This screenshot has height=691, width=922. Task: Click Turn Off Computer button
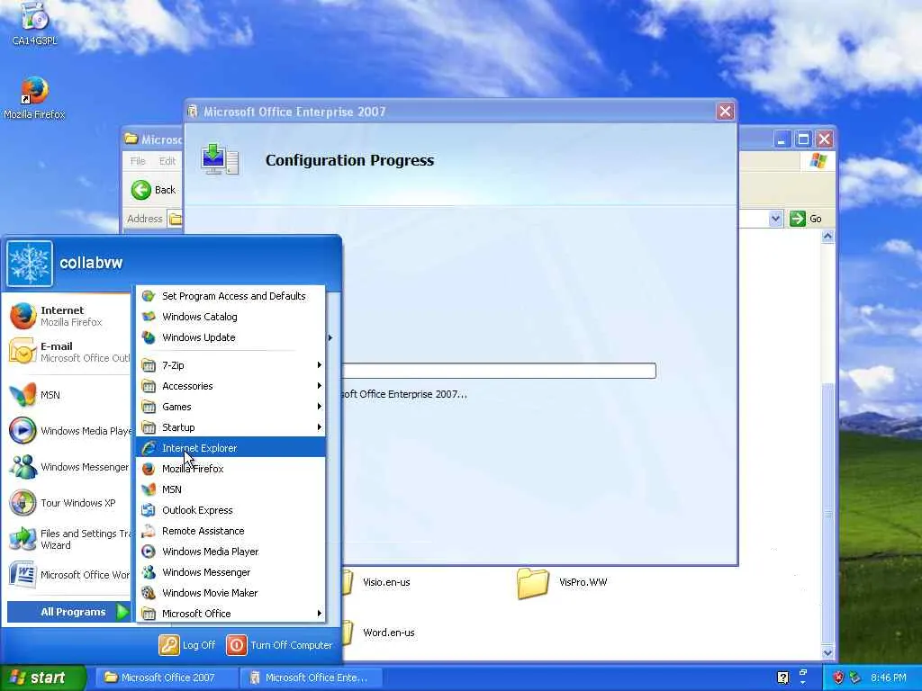pos(280,644)
